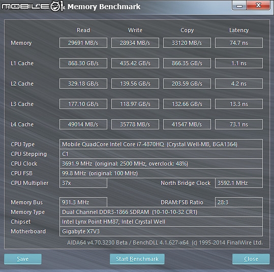Click Chipset field Intel Lynx Point HM87
The image size is (274, 272).
[161, 222]
